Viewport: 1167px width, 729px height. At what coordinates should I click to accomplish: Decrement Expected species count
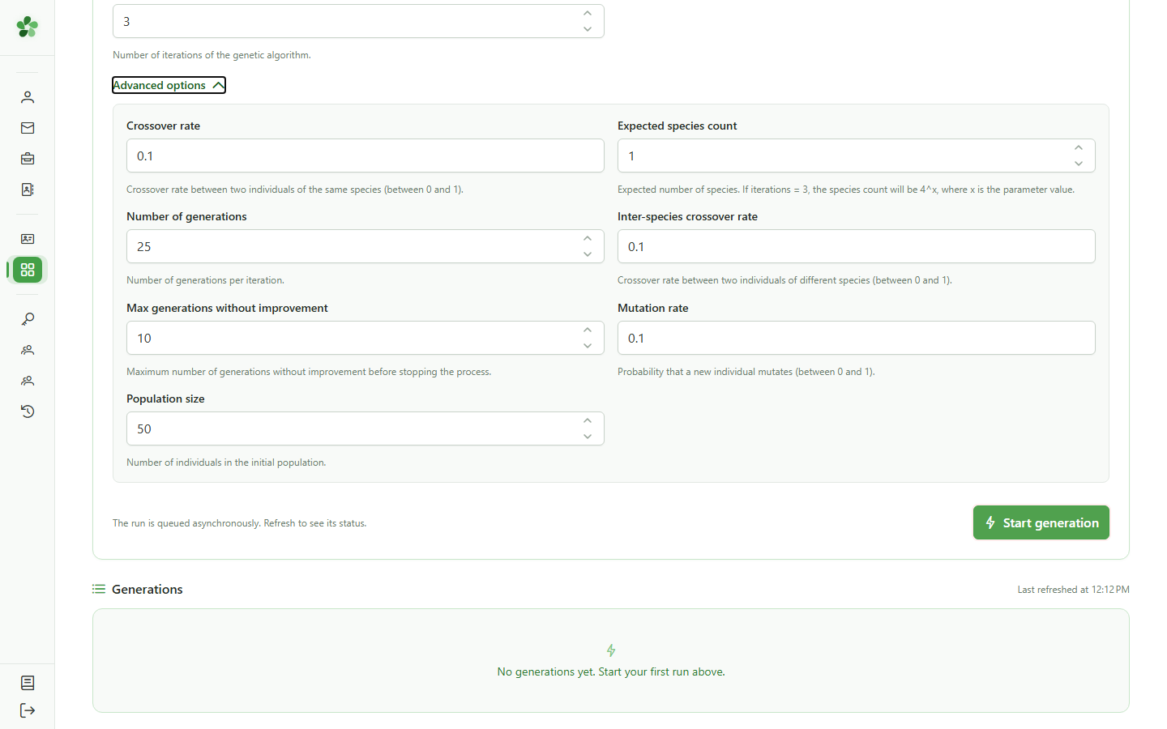tap(1079, 164)
